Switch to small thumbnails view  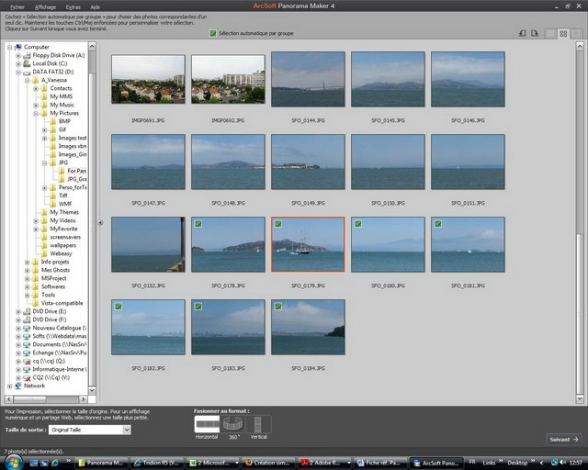pos(551,33)
